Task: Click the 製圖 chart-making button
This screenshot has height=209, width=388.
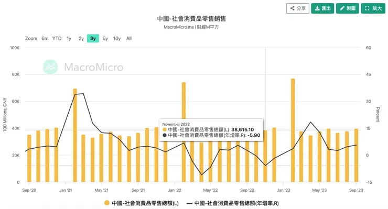Action: pyautogui.click(x=348, y=8)
